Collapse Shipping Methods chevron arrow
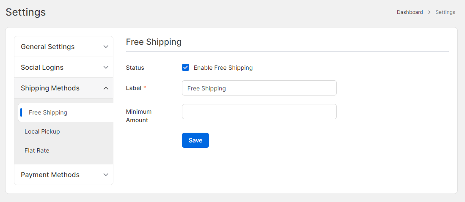This screenshot has height=202, width=465. click(x=106, y=88)
